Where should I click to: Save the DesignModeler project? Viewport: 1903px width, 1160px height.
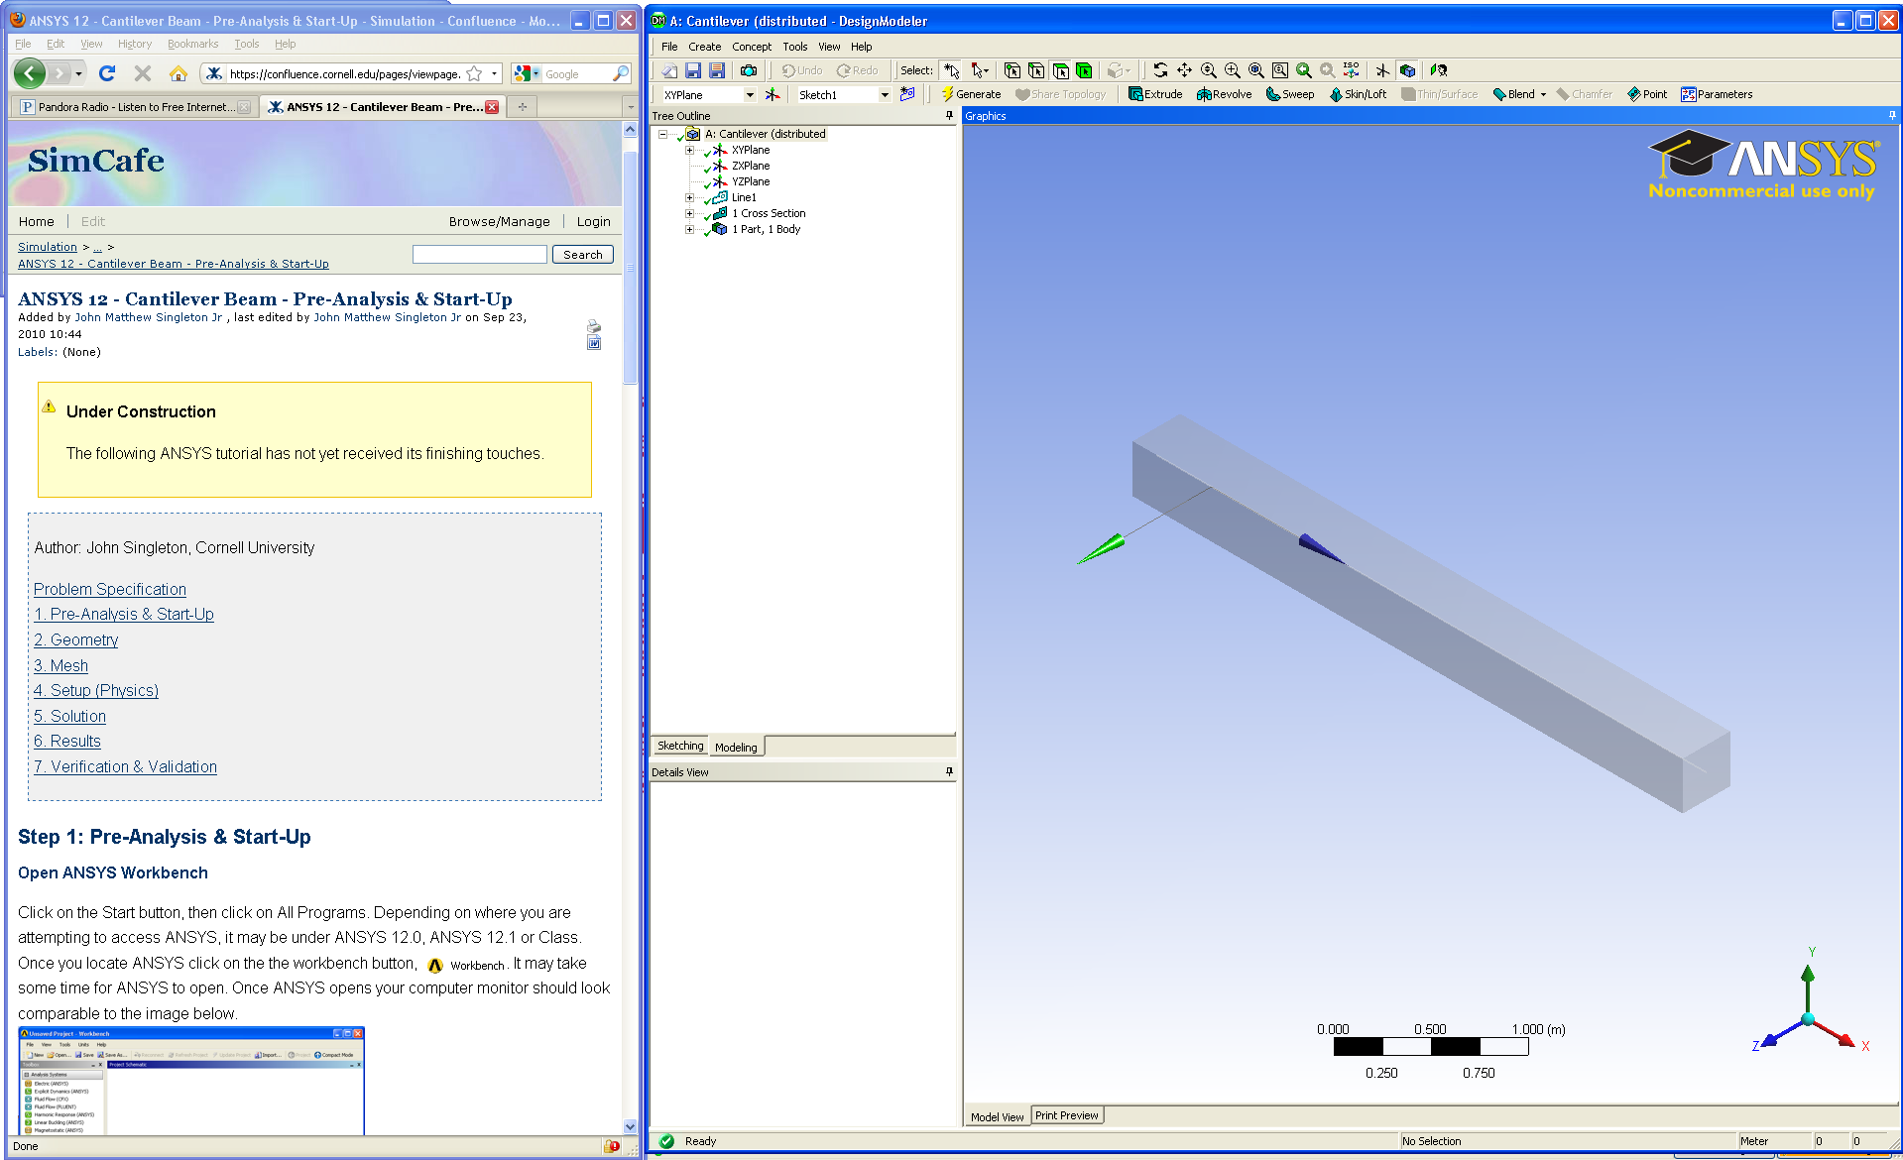click(x=693, y=70)
